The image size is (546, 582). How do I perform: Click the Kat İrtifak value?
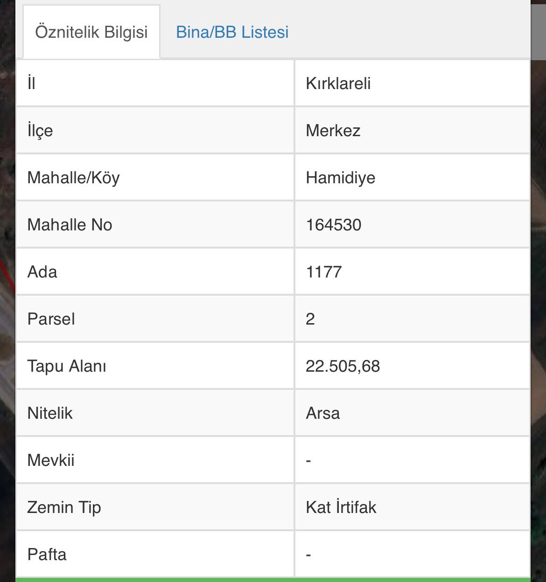click(x=341, y=507)
